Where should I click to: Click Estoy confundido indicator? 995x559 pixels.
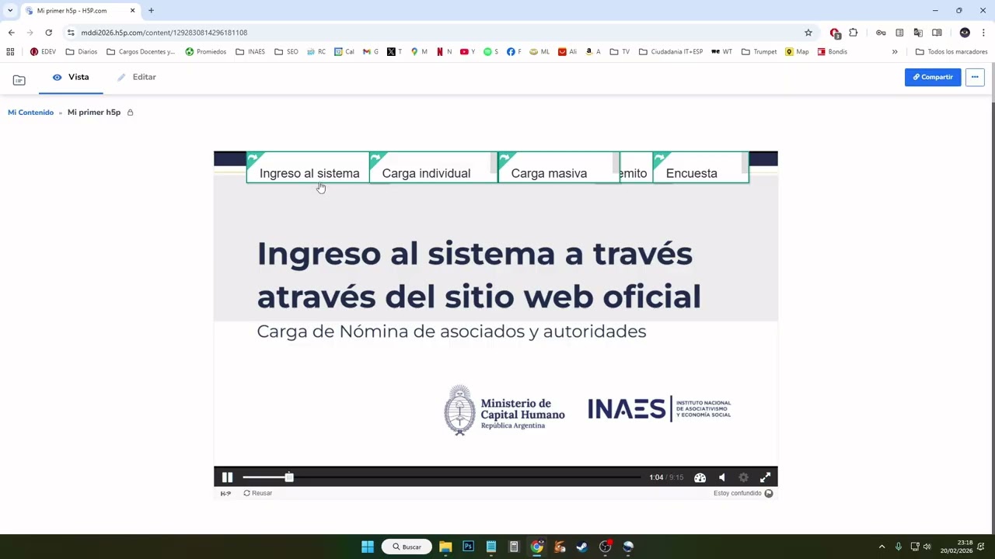[x=743, y=493]
